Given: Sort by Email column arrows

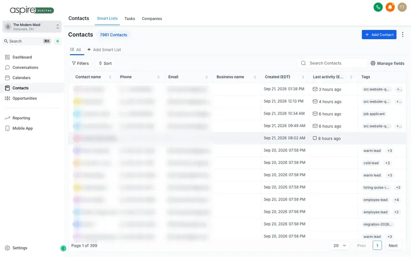Looking at the screenshot, I should click(207, 77).
